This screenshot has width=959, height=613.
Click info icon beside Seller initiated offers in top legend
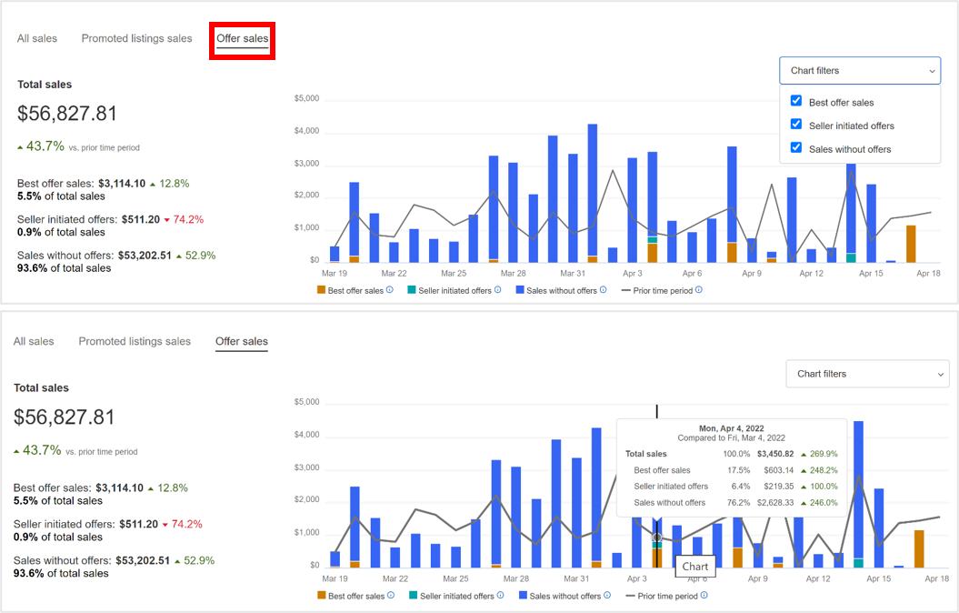pos(498,290)
